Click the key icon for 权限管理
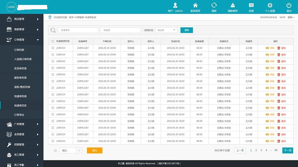 coord(9,145)
